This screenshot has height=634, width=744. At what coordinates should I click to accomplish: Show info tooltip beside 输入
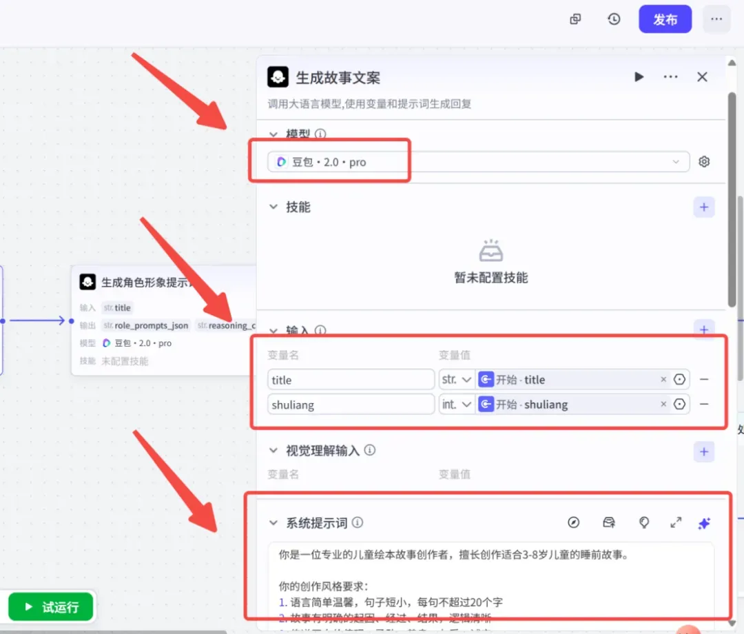click(x=320, y=330)
